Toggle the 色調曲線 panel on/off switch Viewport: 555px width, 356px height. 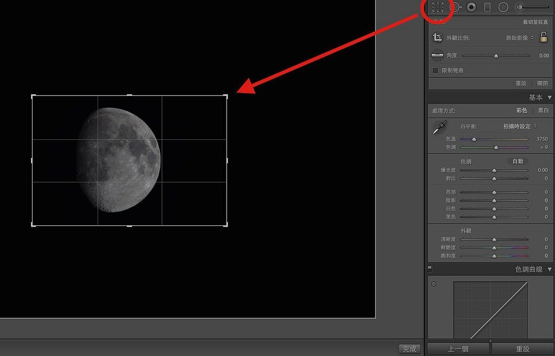430,268
